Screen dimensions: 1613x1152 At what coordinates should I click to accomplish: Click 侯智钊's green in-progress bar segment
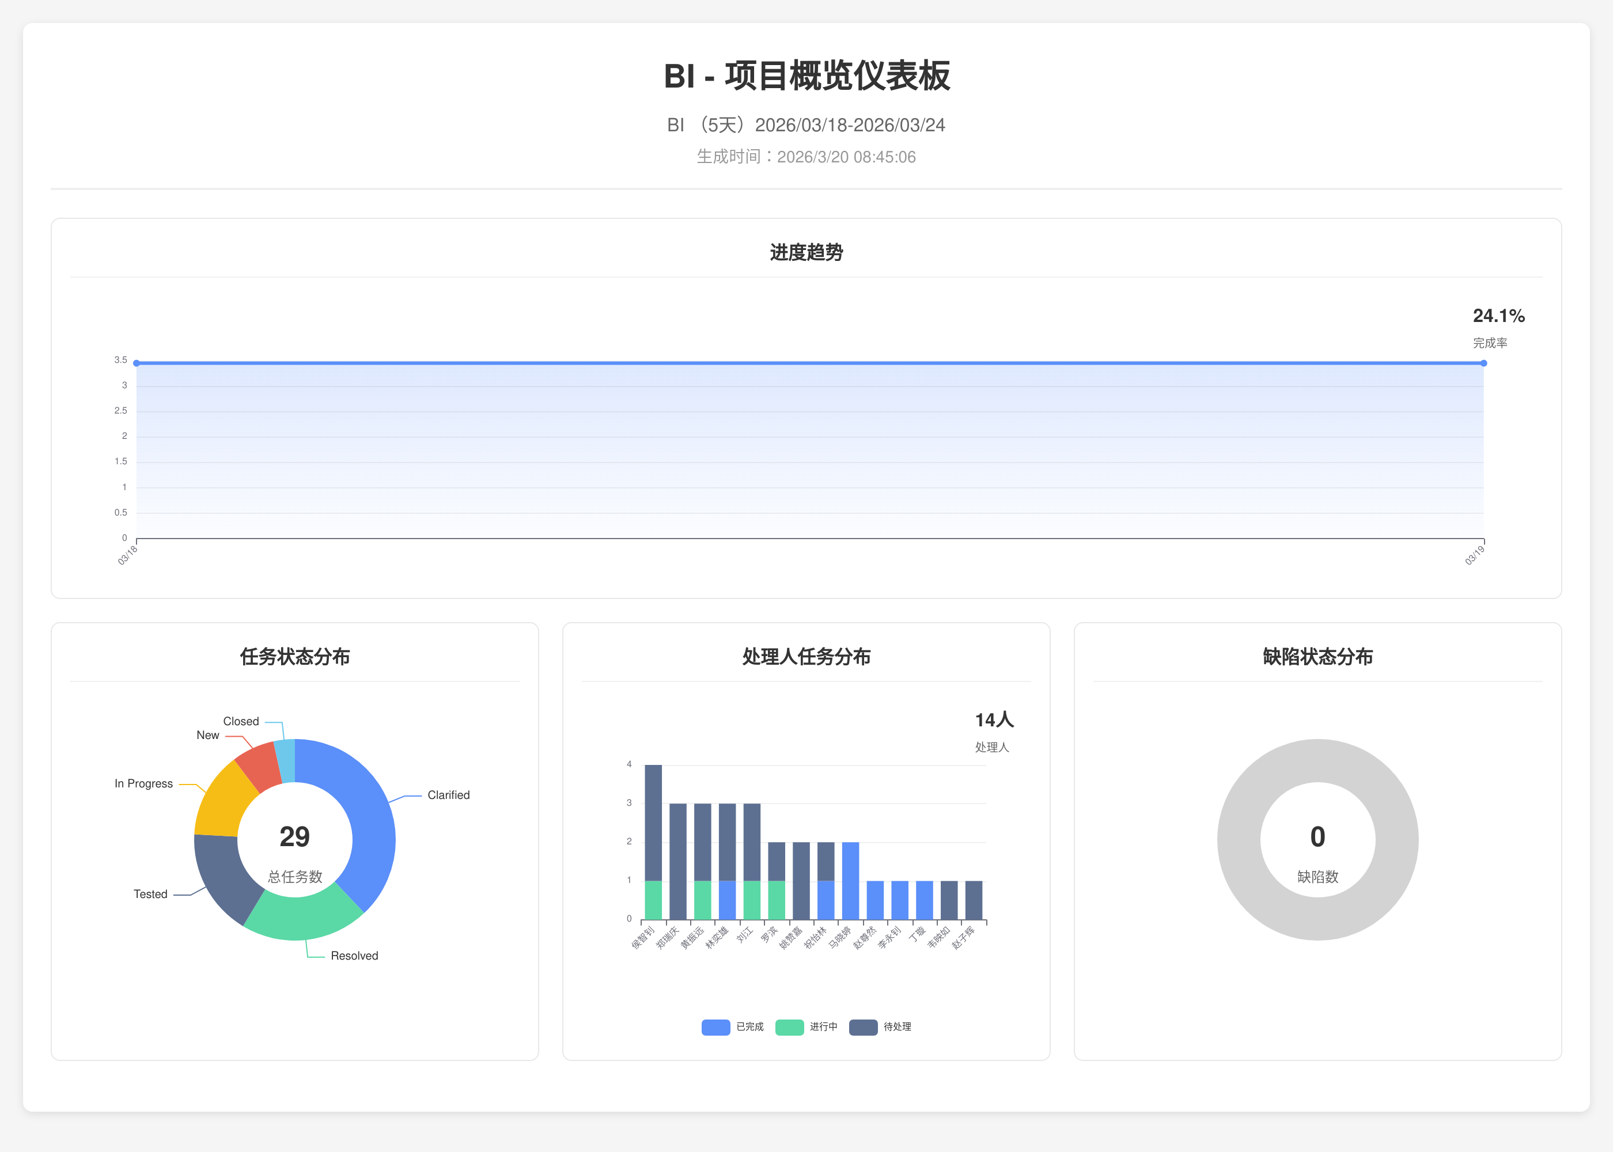[x=653, y=900]
